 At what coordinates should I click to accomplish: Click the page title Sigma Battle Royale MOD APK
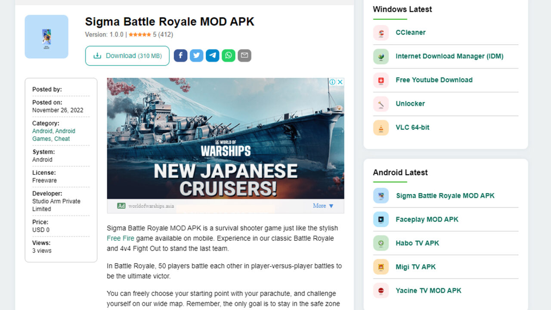(170, 22)
